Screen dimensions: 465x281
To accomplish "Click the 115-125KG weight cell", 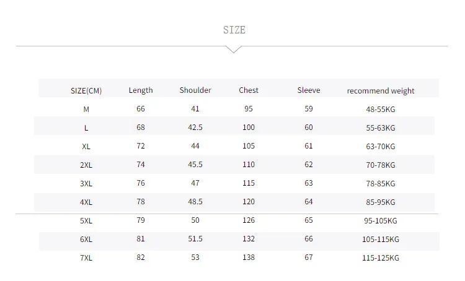I will [381, 258].
